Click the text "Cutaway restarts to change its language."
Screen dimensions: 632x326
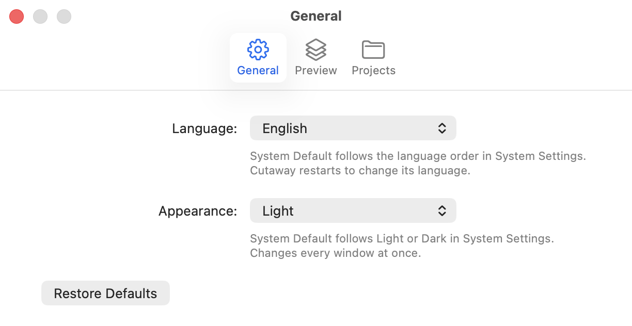click(x=360, y=170)
